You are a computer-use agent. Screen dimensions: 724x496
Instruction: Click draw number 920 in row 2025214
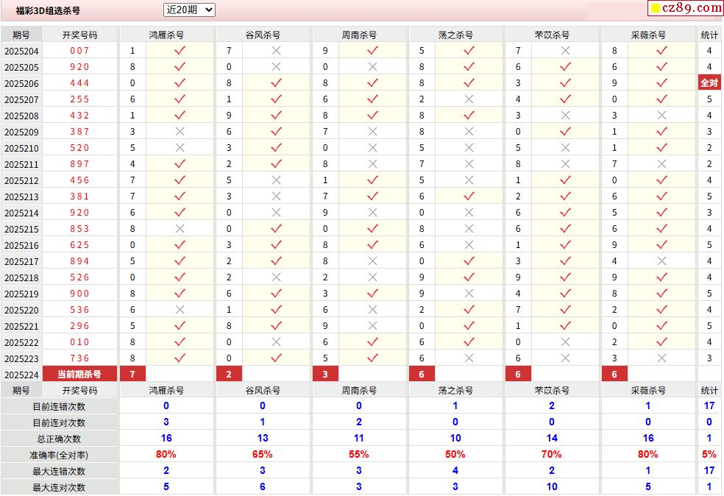click(79, 213)
